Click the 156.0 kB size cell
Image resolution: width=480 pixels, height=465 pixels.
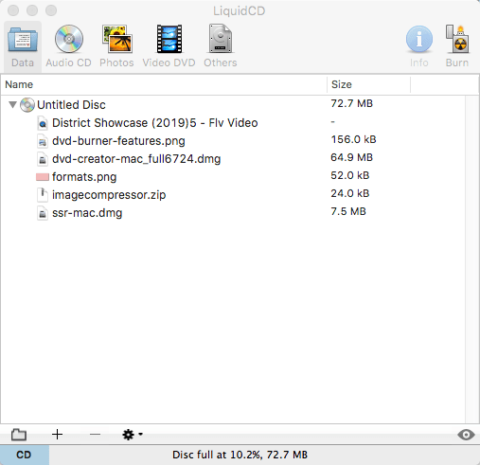click(x=353, y=139)
